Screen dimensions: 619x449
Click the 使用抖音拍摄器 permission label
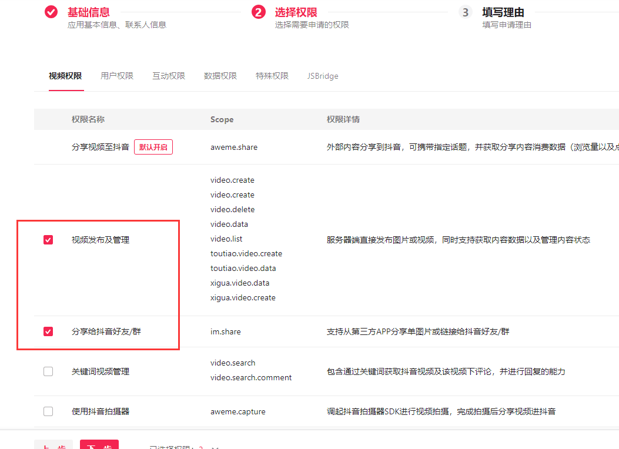(x=101, y=411)
